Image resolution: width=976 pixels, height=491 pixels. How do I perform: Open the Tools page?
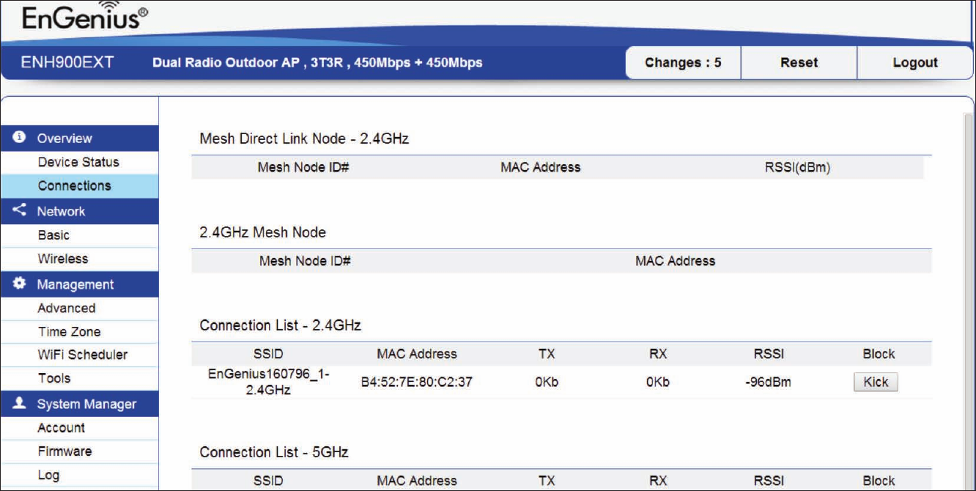tap(54, 378)
